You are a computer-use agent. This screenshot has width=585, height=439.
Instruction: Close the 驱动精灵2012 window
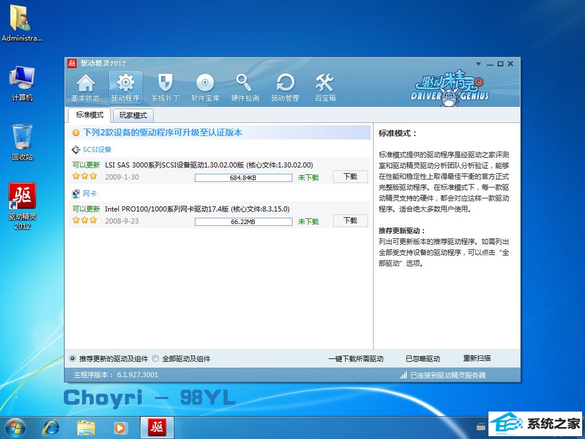coord(510,64)
